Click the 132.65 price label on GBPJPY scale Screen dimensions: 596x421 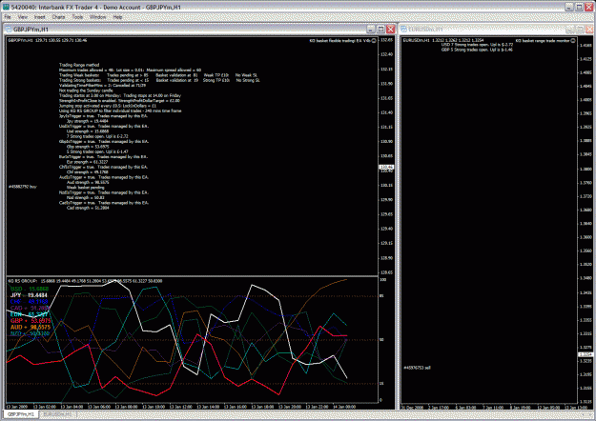click(x=386, y=40)
